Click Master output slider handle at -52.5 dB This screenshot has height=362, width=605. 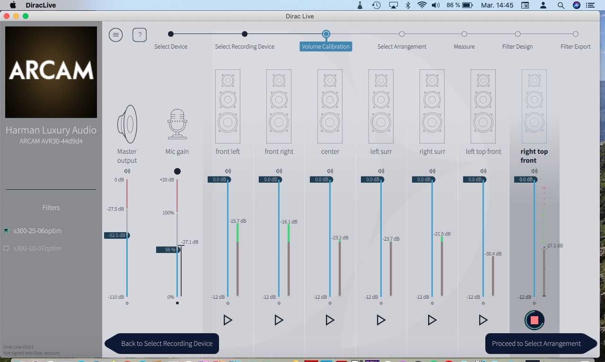(x=117, y=235)
